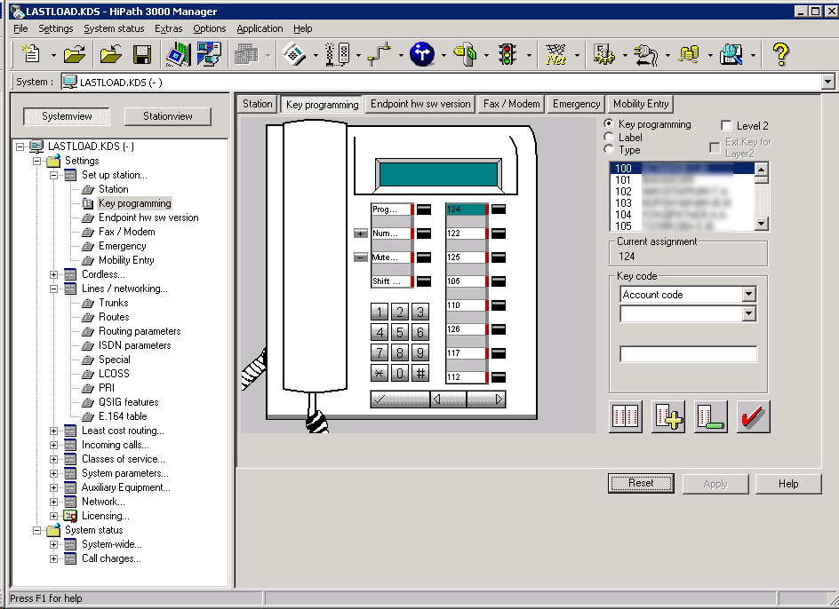Select Trunks in the tree
Image resolution: width=839 pixels, height=609 pixels.
(114, 303)
